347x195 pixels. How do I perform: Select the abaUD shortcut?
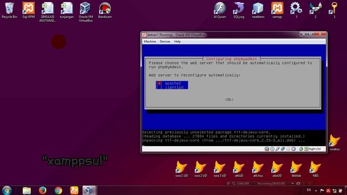[277, 169]
